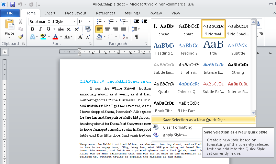Choose Save Selection as a New Quick Style
276x164 pixels.
point(204,120)
